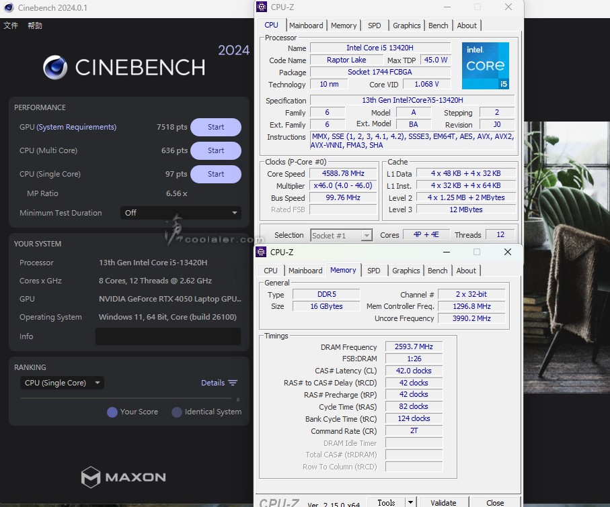Minimize the CPU-Z Memory window

[x=447, y=252]
